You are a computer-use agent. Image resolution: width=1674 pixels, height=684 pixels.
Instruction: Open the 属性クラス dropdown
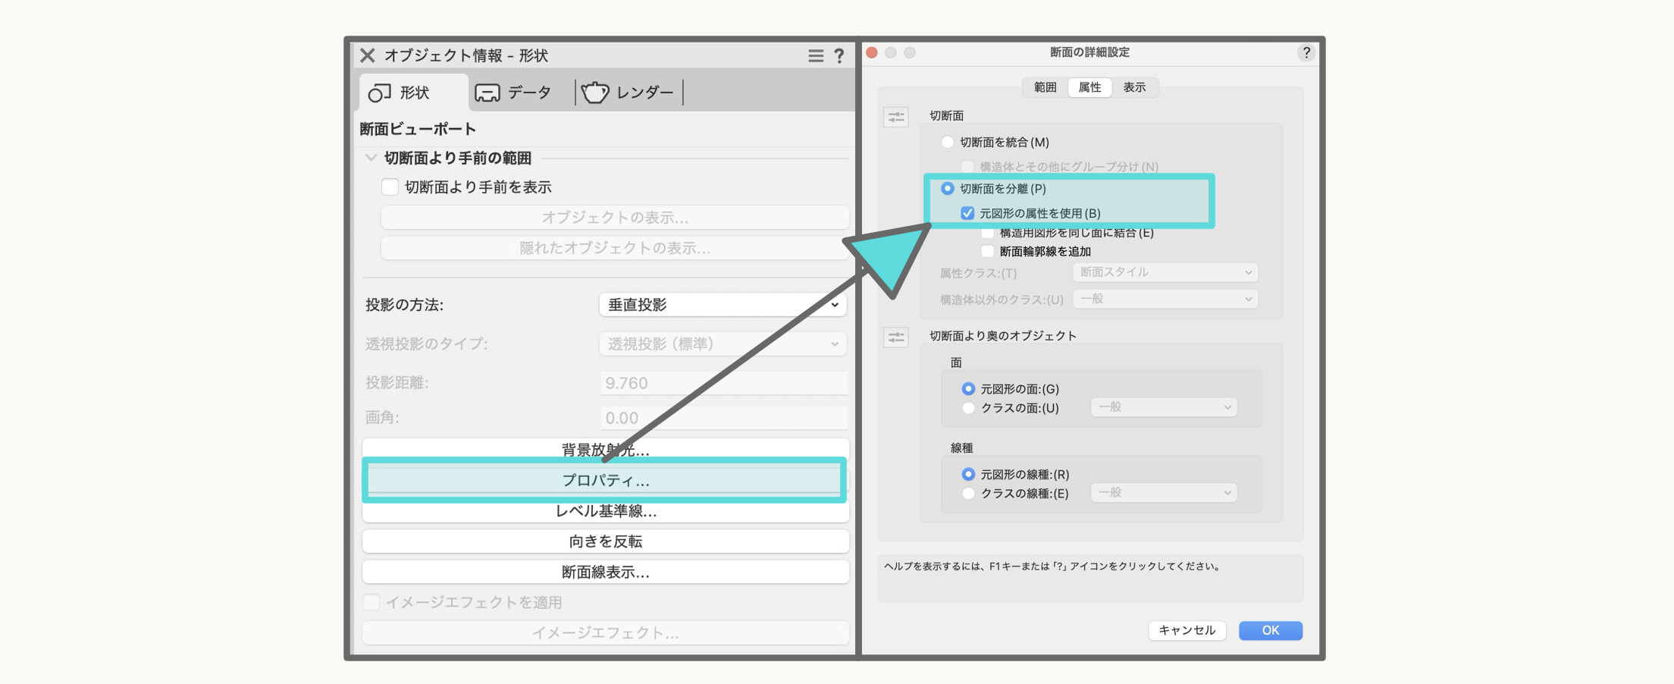click(x=1165, y=272)
